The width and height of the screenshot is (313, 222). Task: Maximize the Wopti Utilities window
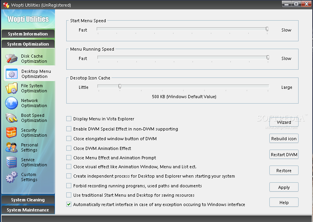click(x=296, y=4)
